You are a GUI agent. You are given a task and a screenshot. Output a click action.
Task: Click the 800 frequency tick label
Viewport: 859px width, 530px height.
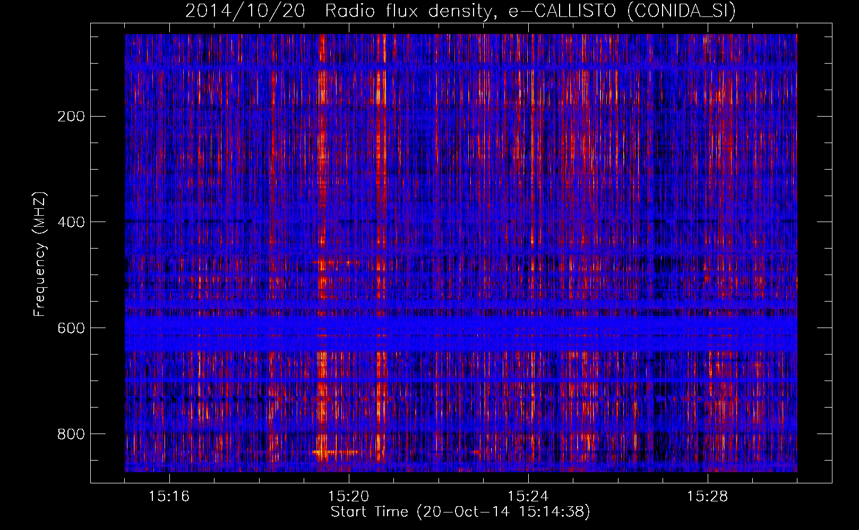pos(71,434)
